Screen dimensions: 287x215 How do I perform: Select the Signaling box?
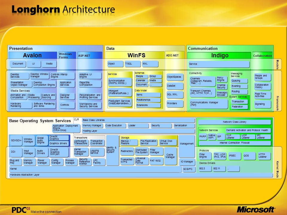pos(262,104)
